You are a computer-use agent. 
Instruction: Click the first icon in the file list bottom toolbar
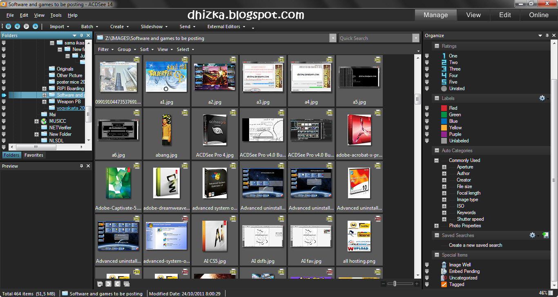tap(100, 284)
